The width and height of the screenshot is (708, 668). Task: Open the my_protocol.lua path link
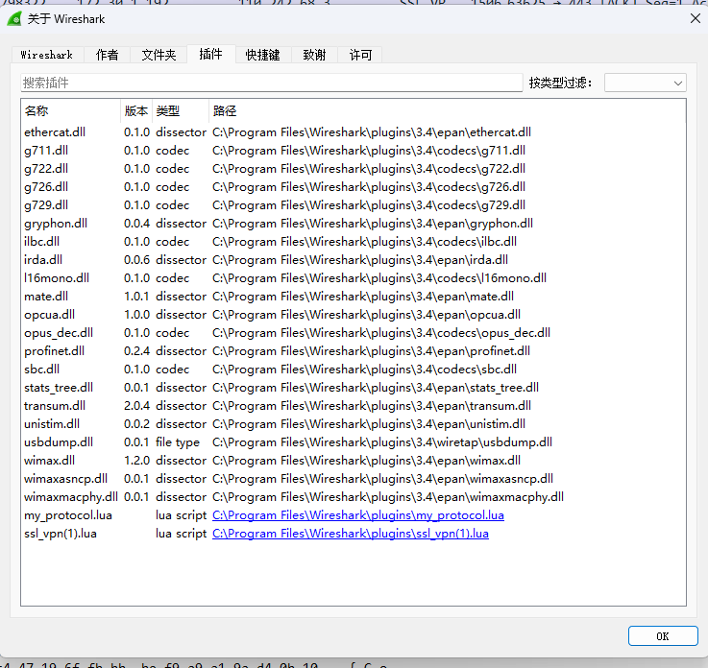tap(358, 515)
